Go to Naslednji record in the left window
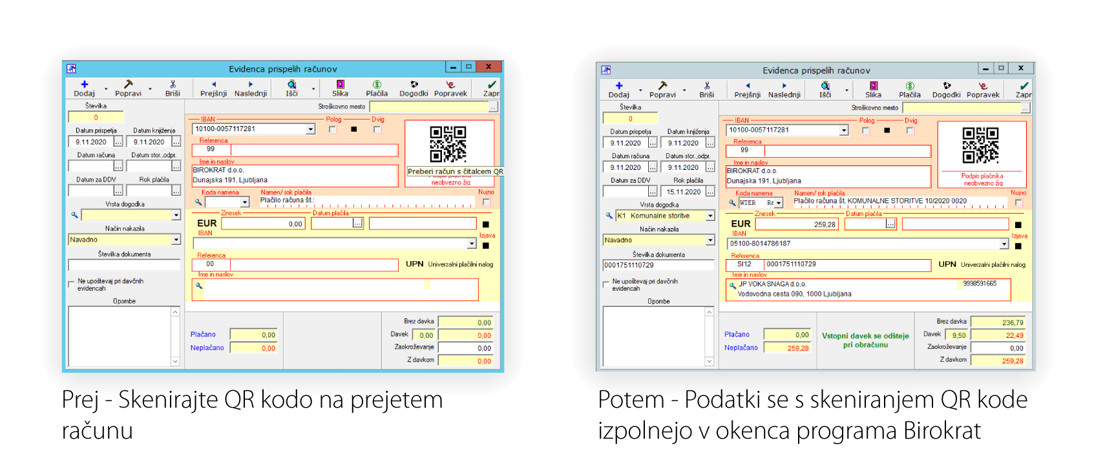Viewport: 1094px width, 471px height. (x=251, y=85)
